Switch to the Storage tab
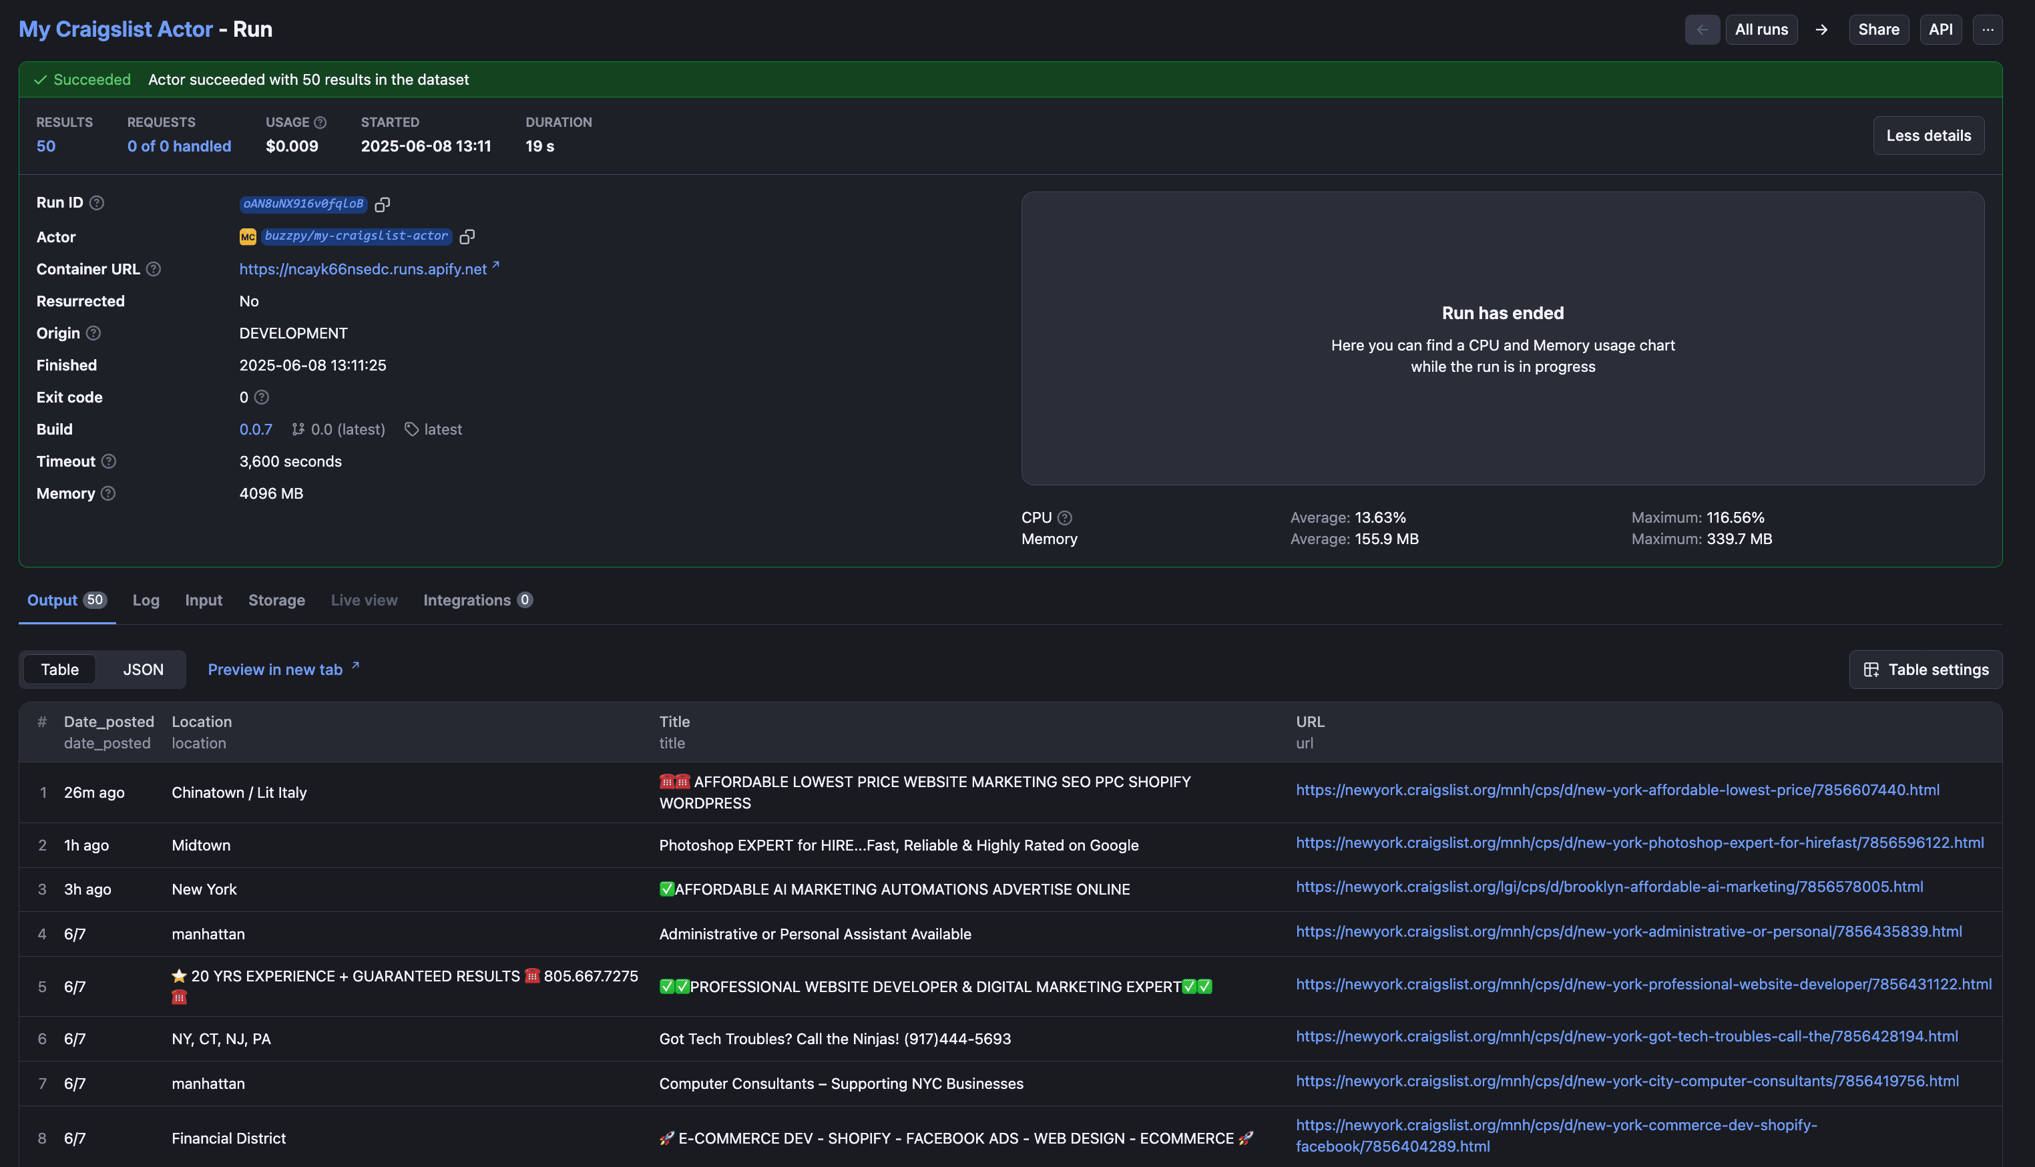 pyautogui.click(x=276, y=600)
